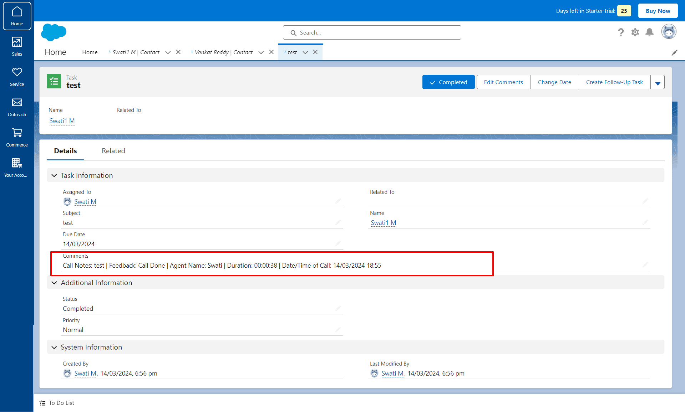This screenshot has height=412, width=685.
Task: Click the Subject value test
Action: point(68,223)
